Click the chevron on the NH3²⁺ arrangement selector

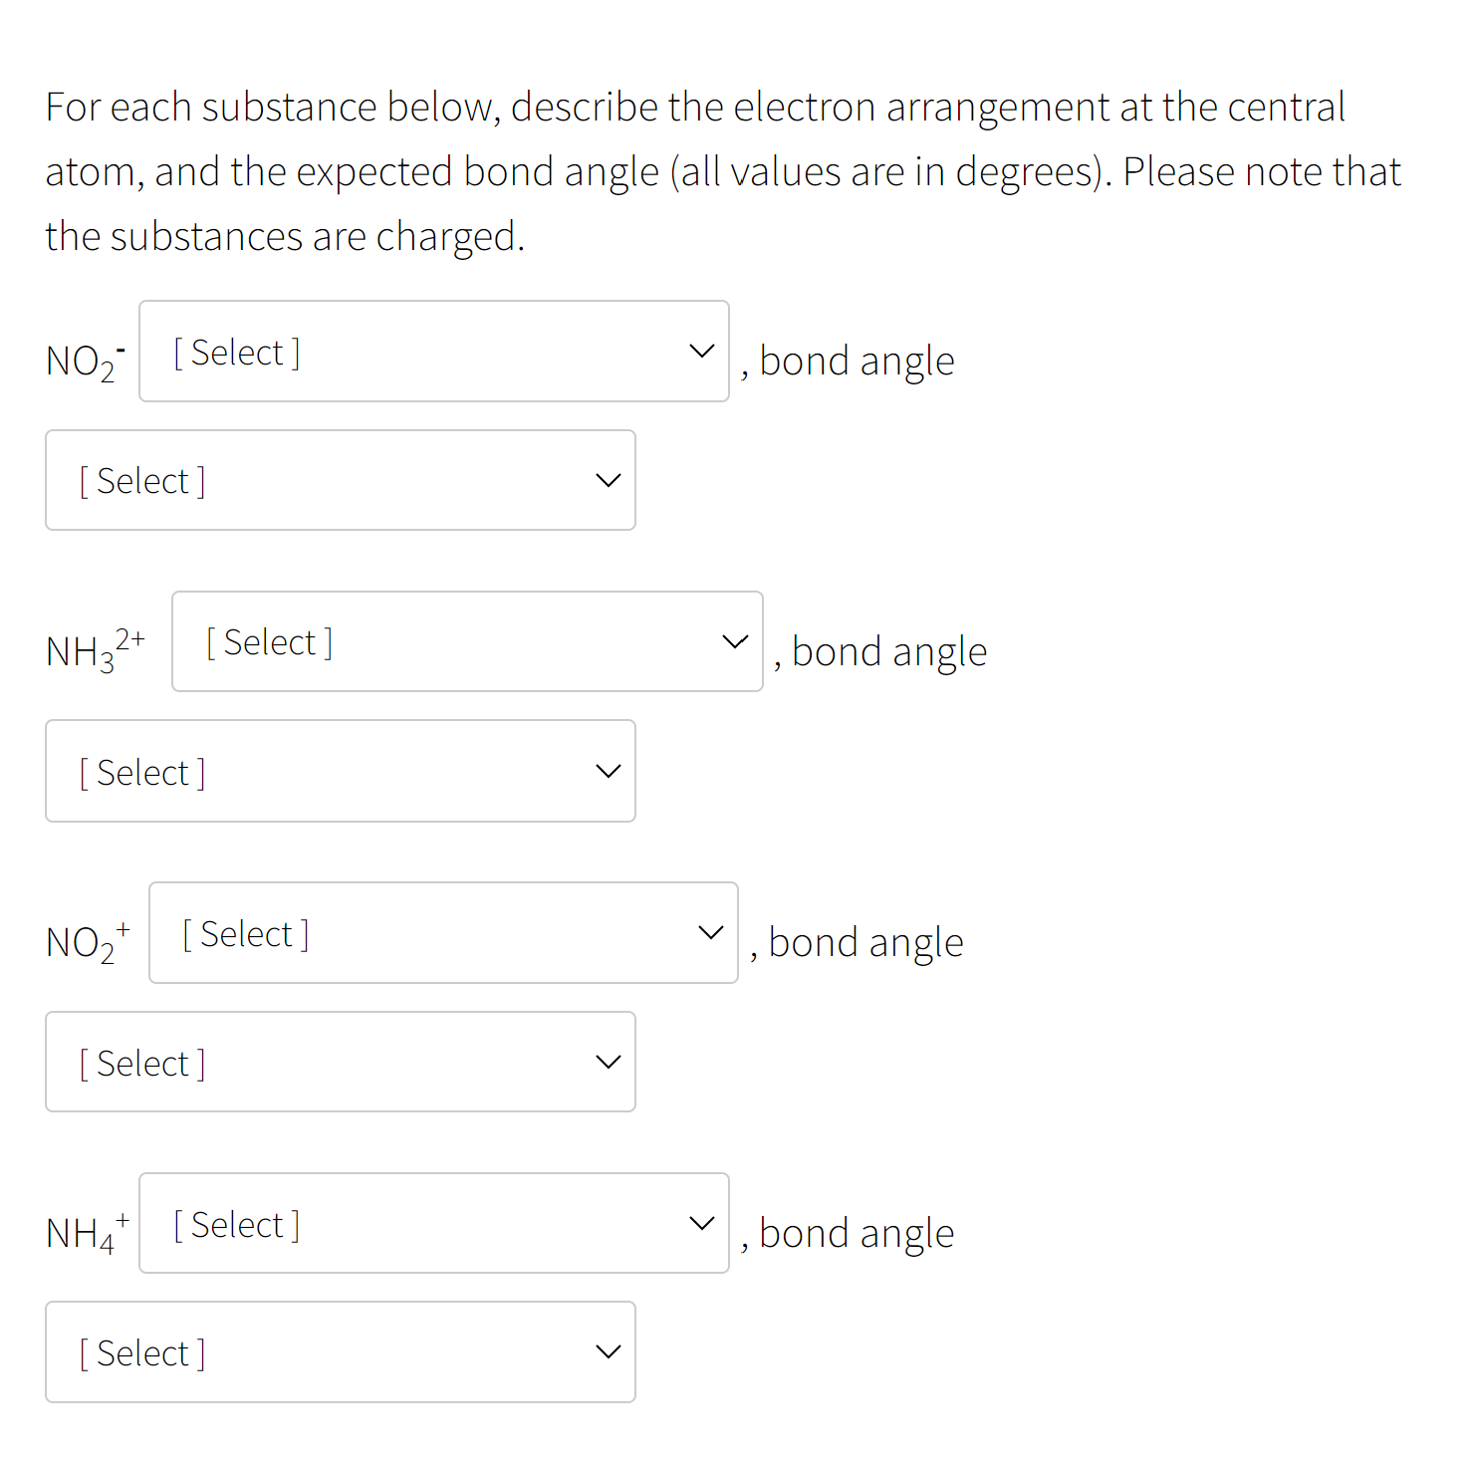pos(734,641)
